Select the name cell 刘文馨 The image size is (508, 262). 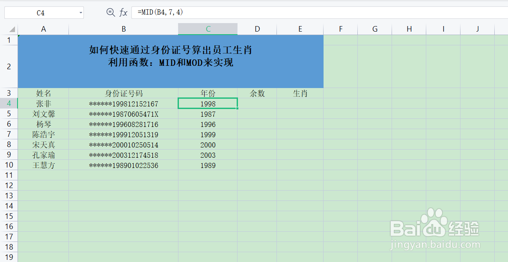[x=43, y=114]
